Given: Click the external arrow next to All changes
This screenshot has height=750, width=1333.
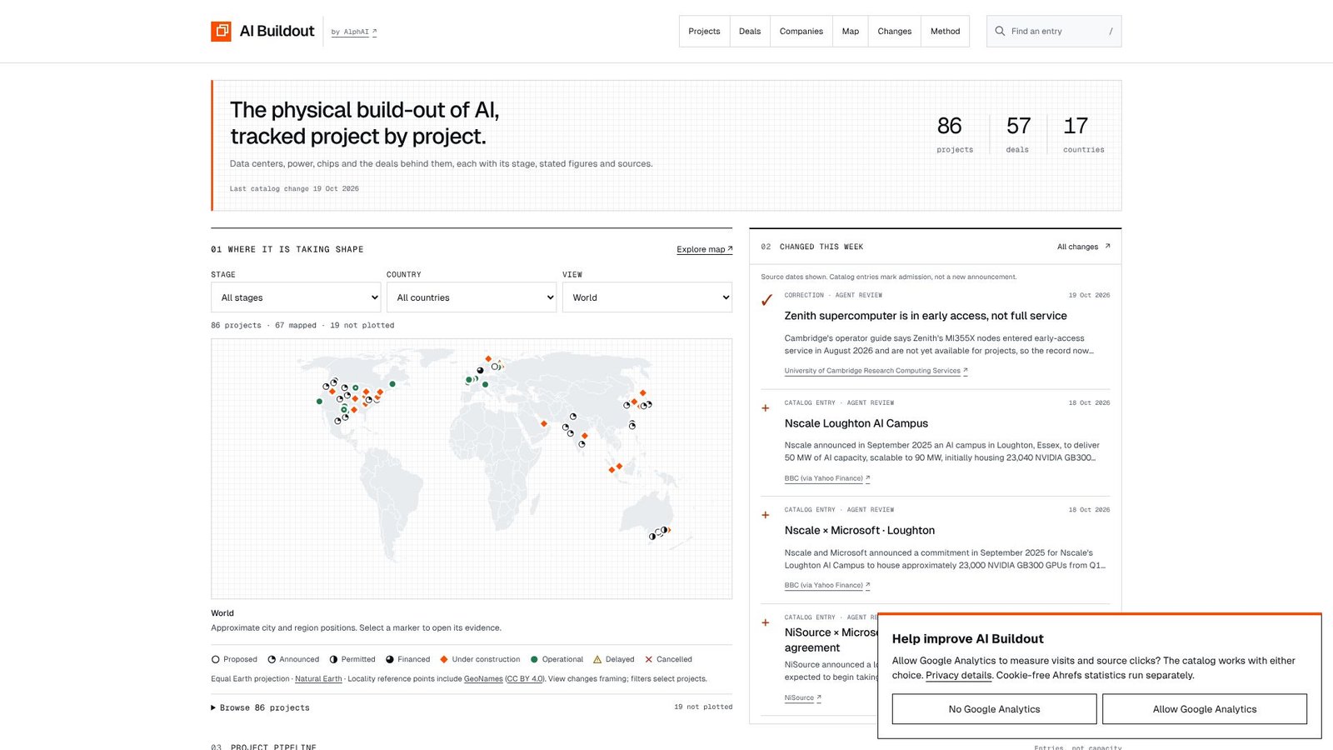Looking at the screenshot, I should click(1107, 247).
